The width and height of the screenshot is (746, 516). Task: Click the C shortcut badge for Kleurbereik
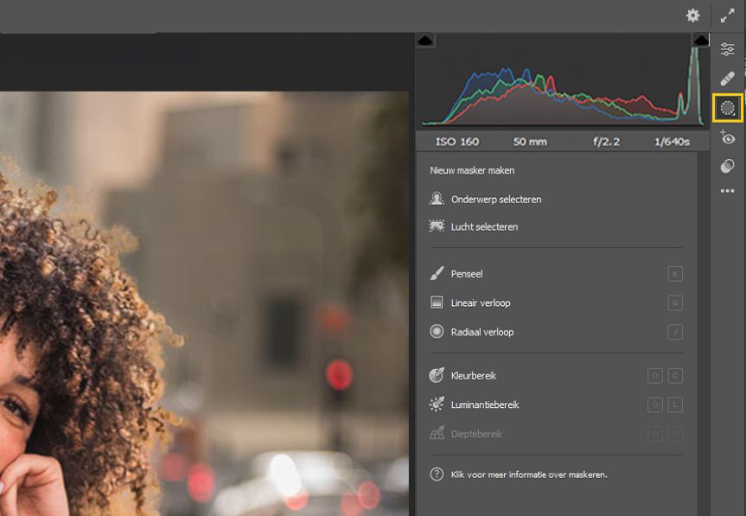click(675, 376)
